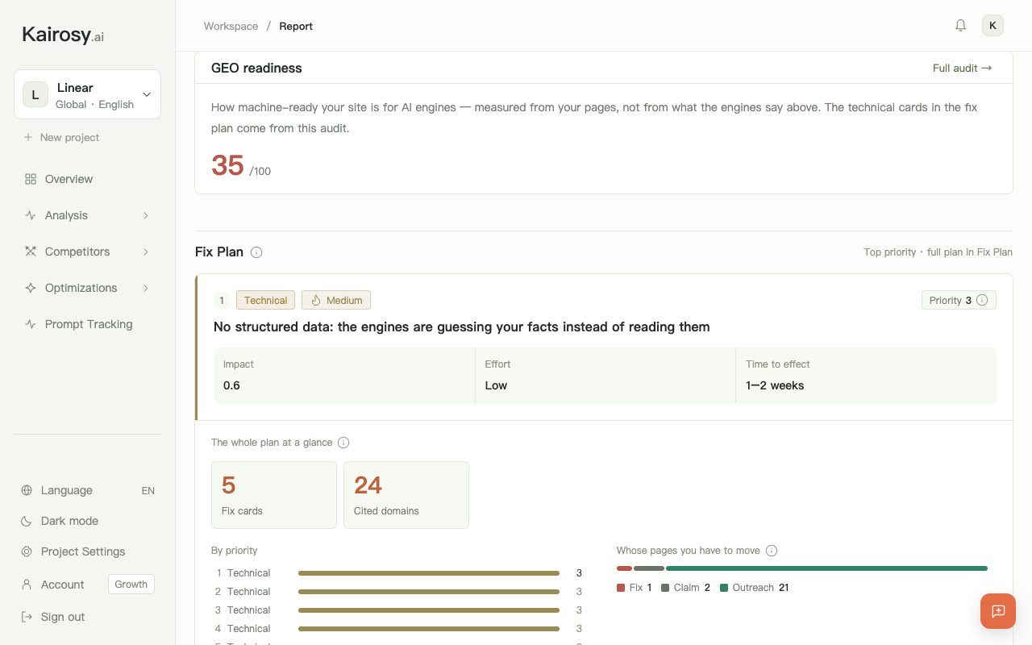Open the orange feedback chat button
The image size is (1032, 645).
coord(998,611)
